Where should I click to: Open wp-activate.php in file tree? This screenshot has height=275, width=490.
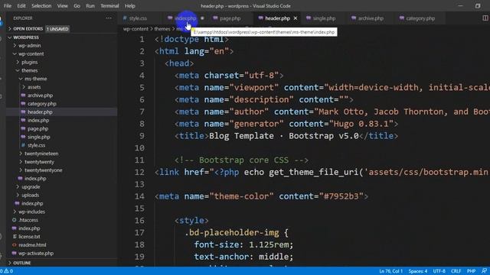(x=36, y=253)
